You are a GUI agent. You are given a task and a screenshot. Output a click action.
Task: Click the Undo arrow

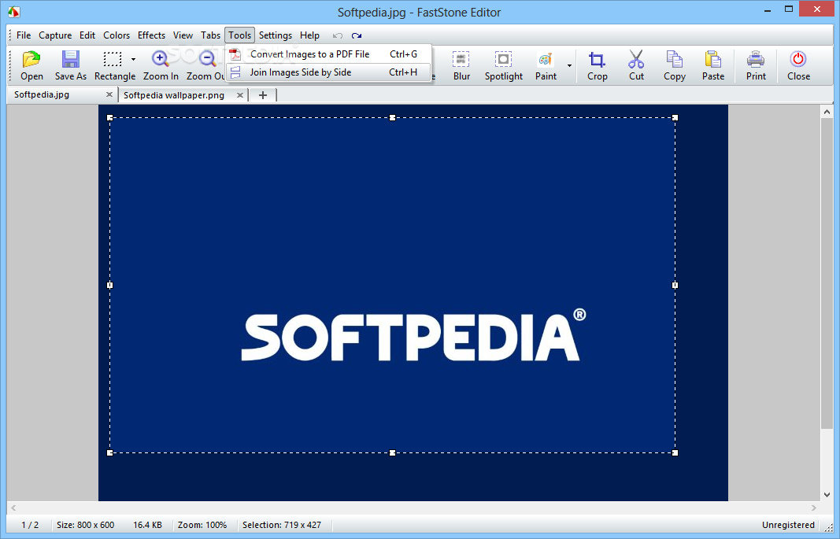[x=338, y=35]
